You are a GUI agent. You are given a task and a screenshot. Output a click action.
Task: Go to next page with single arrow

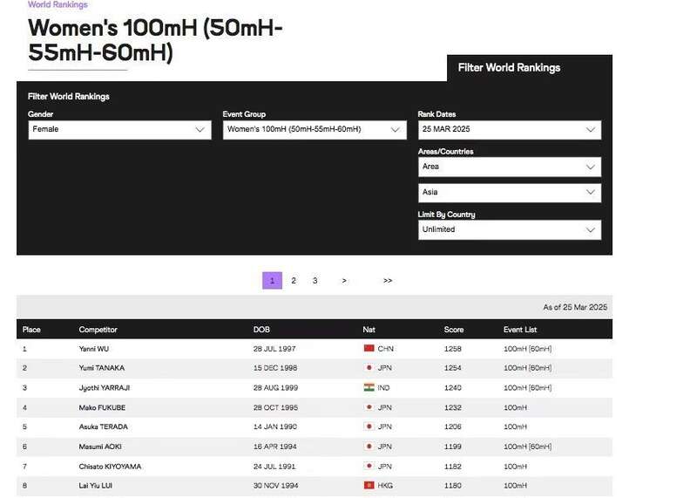coord(345,281)
